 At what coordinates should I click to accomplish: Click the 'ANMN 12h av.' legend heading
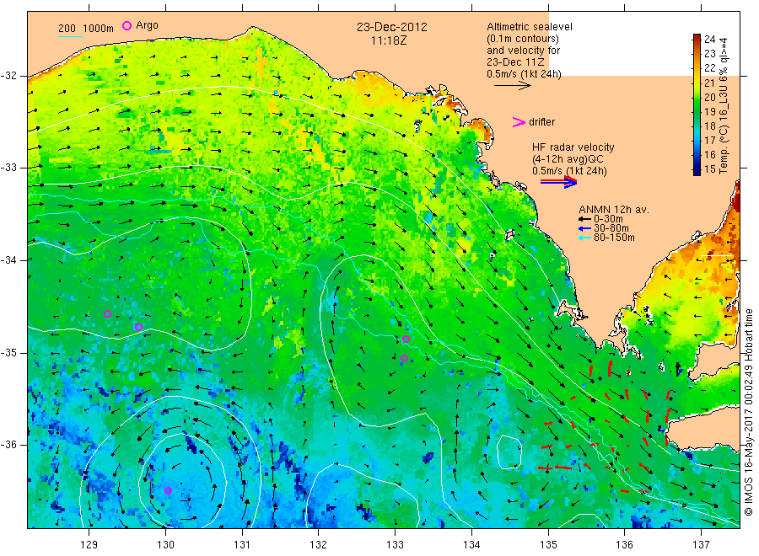pyautogui.click(x=614, y=210)
